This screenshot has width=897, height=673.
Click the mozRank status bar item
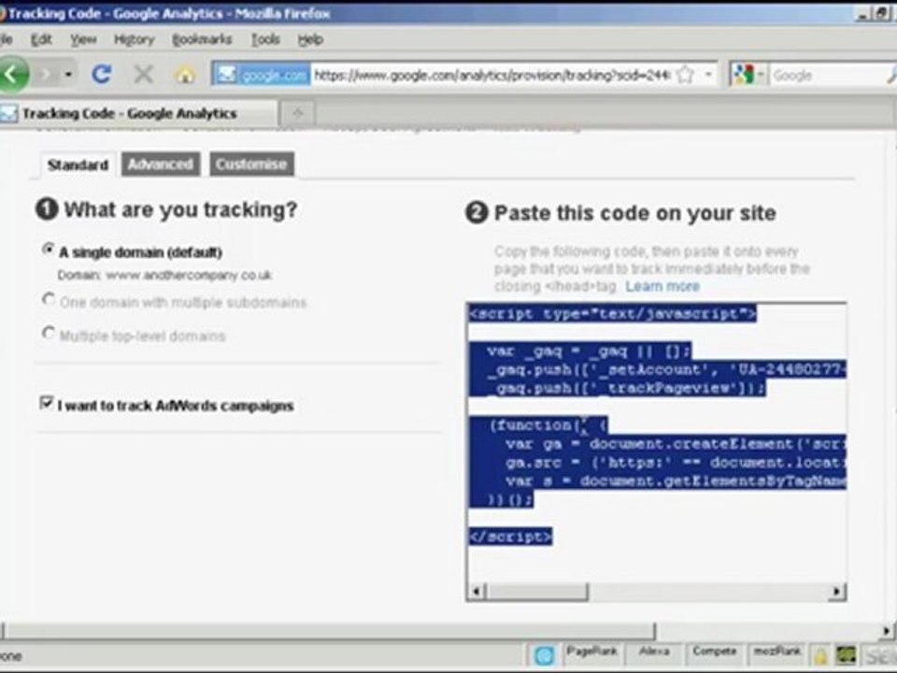776,652
